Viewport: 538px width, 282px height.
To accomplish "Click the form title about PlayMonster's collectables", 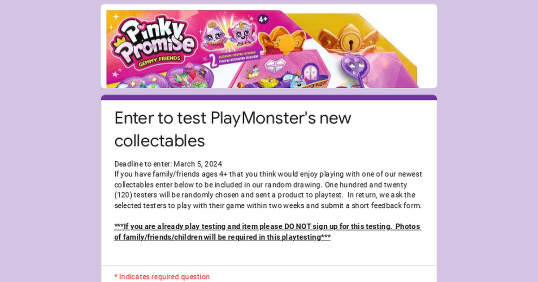I will (233, 129).
